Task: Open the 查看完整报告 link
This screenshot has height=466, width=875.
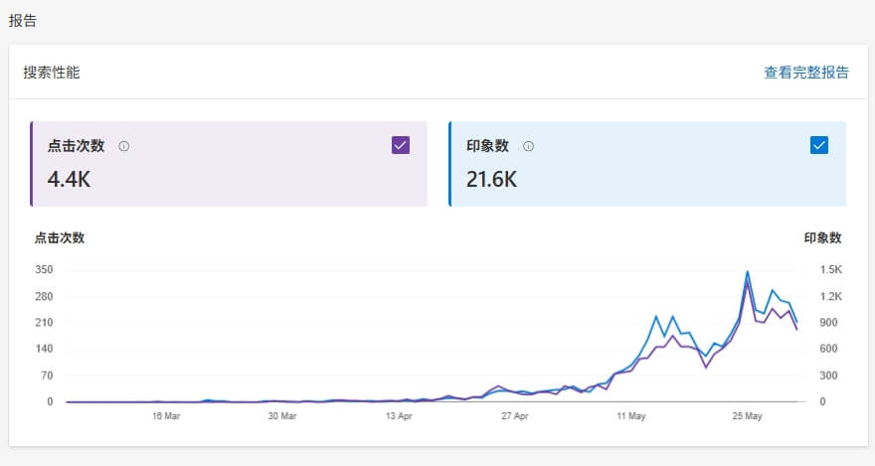Action: [805, 73]
